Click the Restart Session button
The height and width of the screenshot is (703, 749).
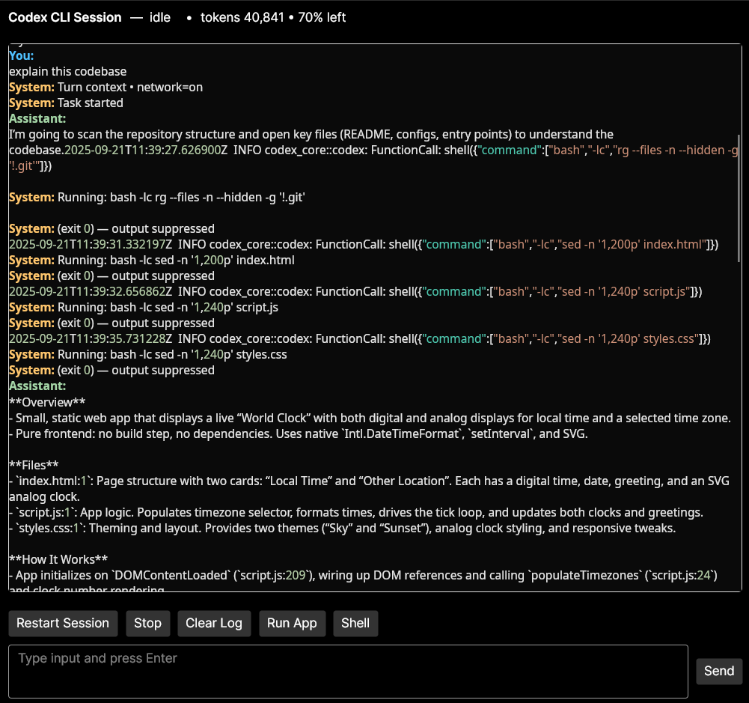coord(63,624)
